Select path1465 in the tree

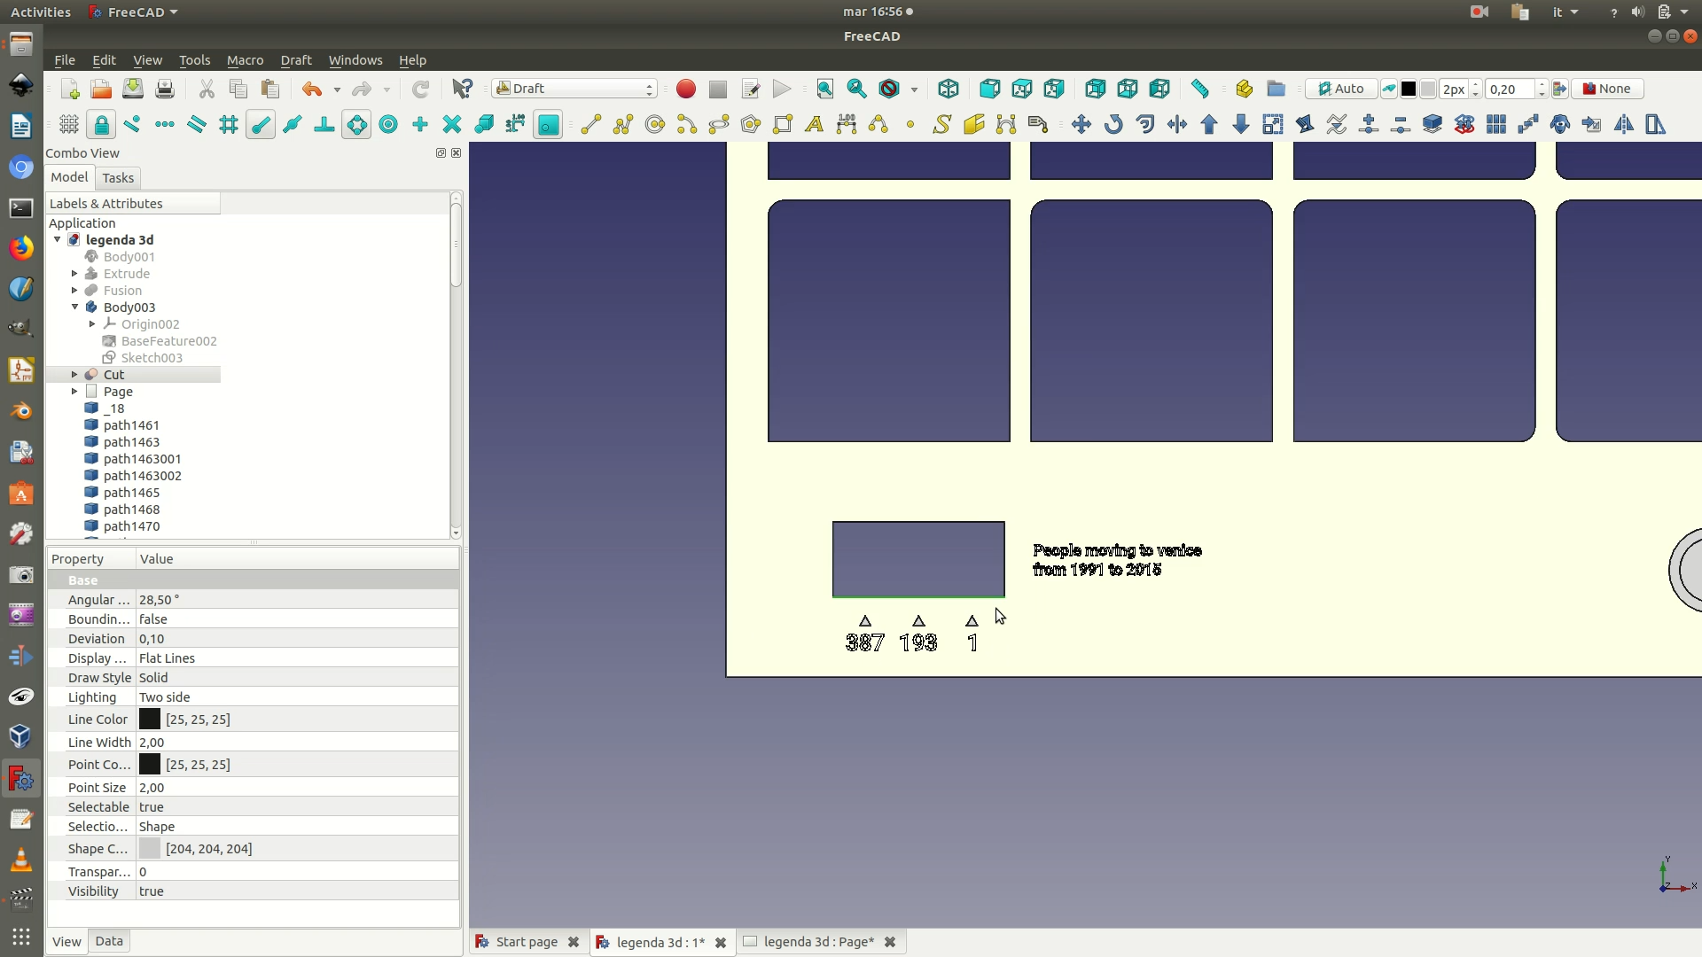[x=131, y=493]
